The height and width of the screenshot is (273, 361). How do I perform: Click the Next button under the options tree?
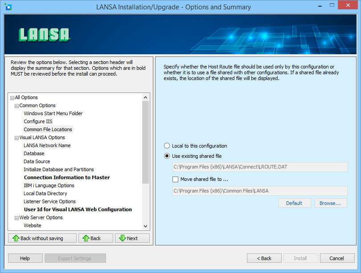[x=132, y=238]
